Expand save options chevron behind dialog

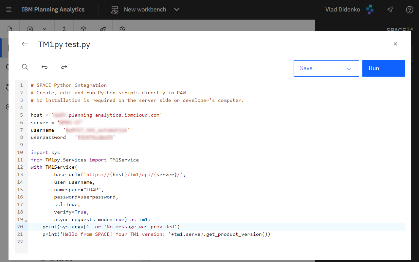[x=45, y=29]
